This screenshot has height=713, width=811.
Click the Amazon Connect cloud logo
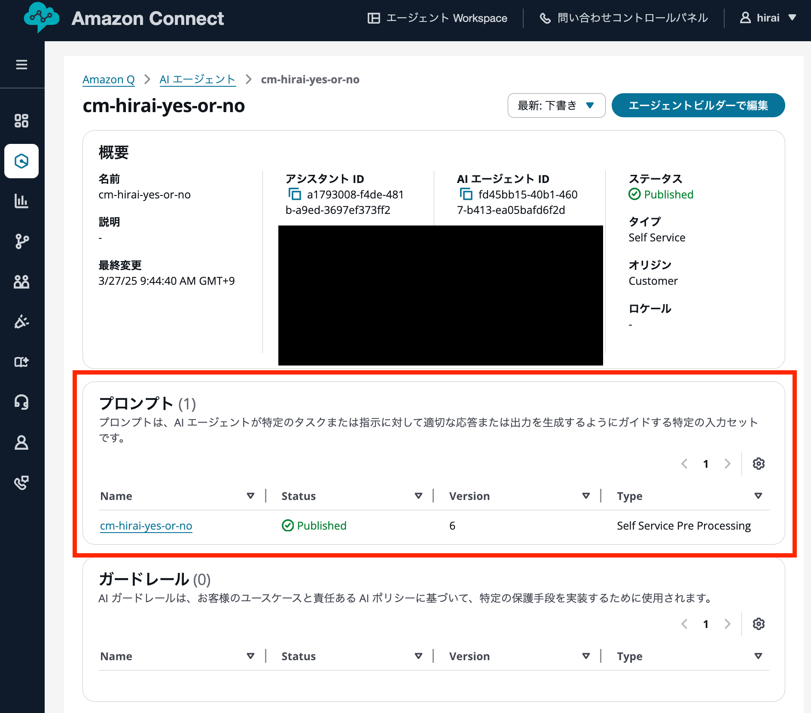coord(41,17)
